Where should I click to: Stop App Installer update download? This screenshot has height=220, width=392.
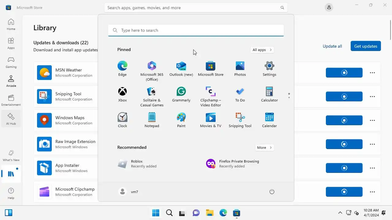click(x=344, y=168)
